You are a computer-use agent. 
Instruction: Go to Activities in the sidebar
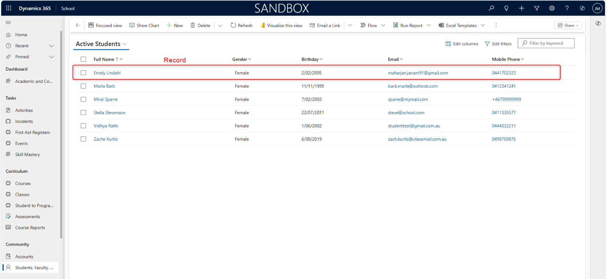coord(24,110)
